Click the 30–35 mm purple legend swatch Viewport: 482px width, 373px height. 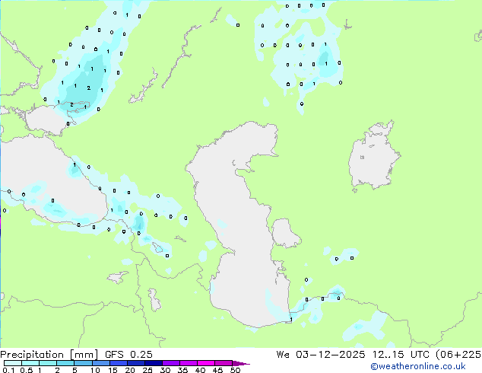(x=171, y=363)
